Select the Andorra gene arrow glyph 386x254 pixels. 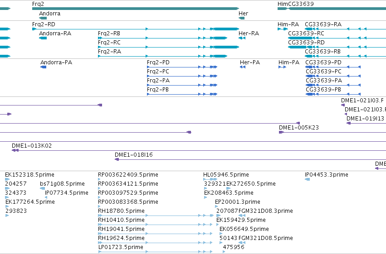[x=43, y=18]
